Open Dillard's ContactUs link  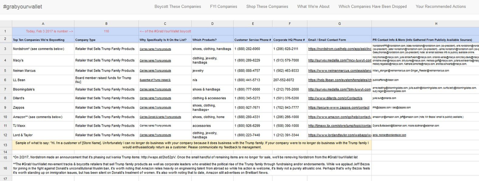coord(335,98)
